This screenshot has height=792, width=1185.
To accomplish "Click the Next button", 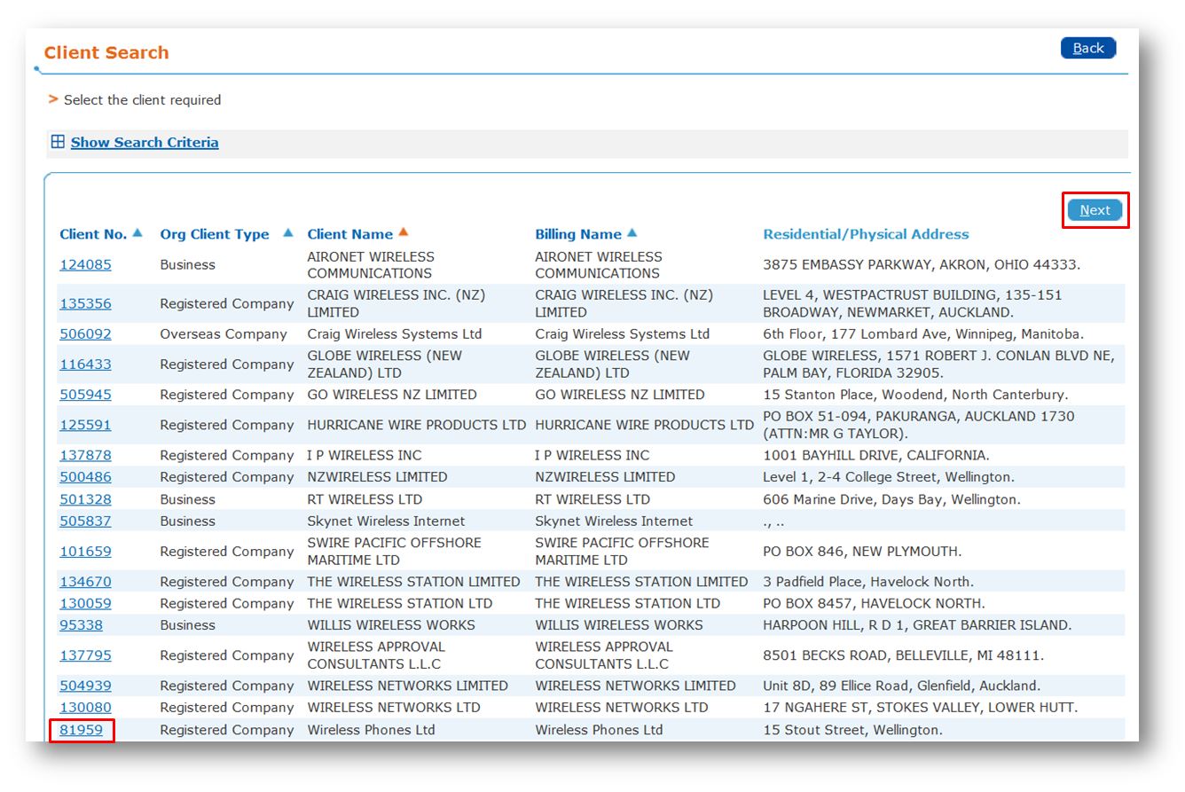I will [x=1095, y=210].
